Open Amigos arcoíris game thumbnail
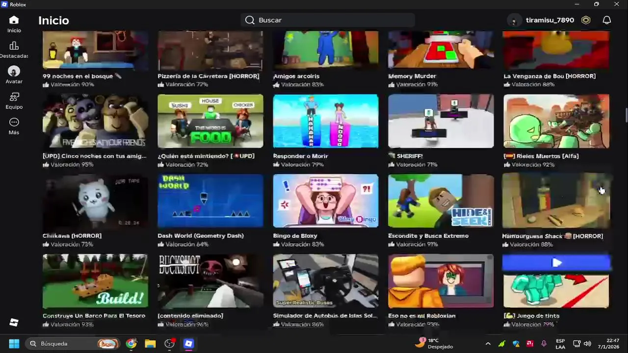 pos(326,50)
